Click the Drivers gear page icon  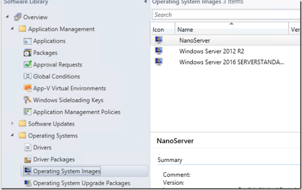[x=28, y=147]
